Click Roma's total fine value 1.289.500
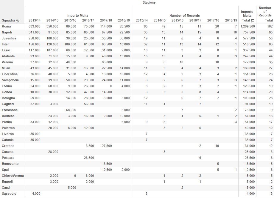This screenshot has width=274, height=198. coord(247,26)
